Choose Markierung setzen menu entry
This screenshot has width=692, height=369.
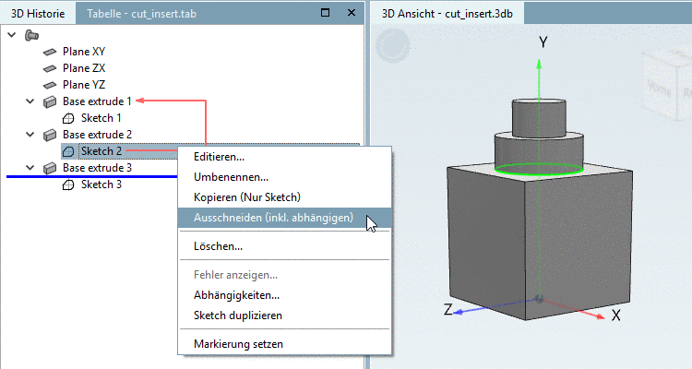pos(285,344)
